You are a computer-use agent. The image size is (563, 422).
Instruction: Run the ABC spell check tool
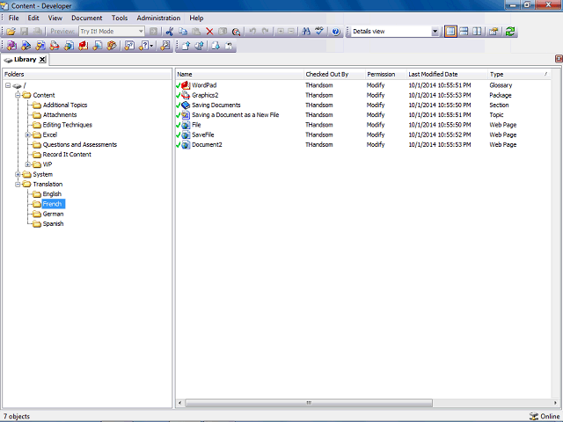tap(319, 32)
